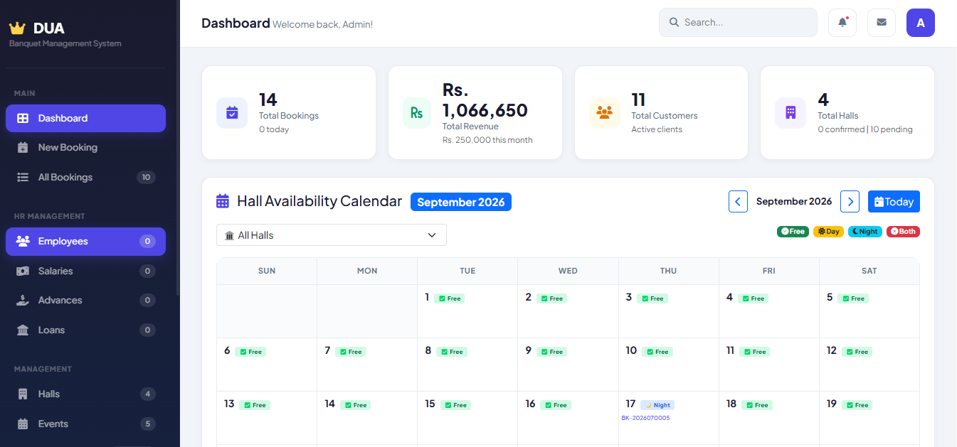
Task: Click the DUA crown logo
Action: (x=17, y=28)
